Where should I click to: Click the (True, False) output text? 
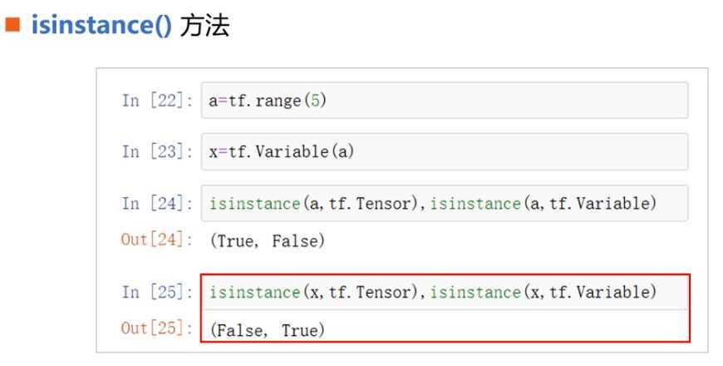pyautogui.click(x=268, y=241)
